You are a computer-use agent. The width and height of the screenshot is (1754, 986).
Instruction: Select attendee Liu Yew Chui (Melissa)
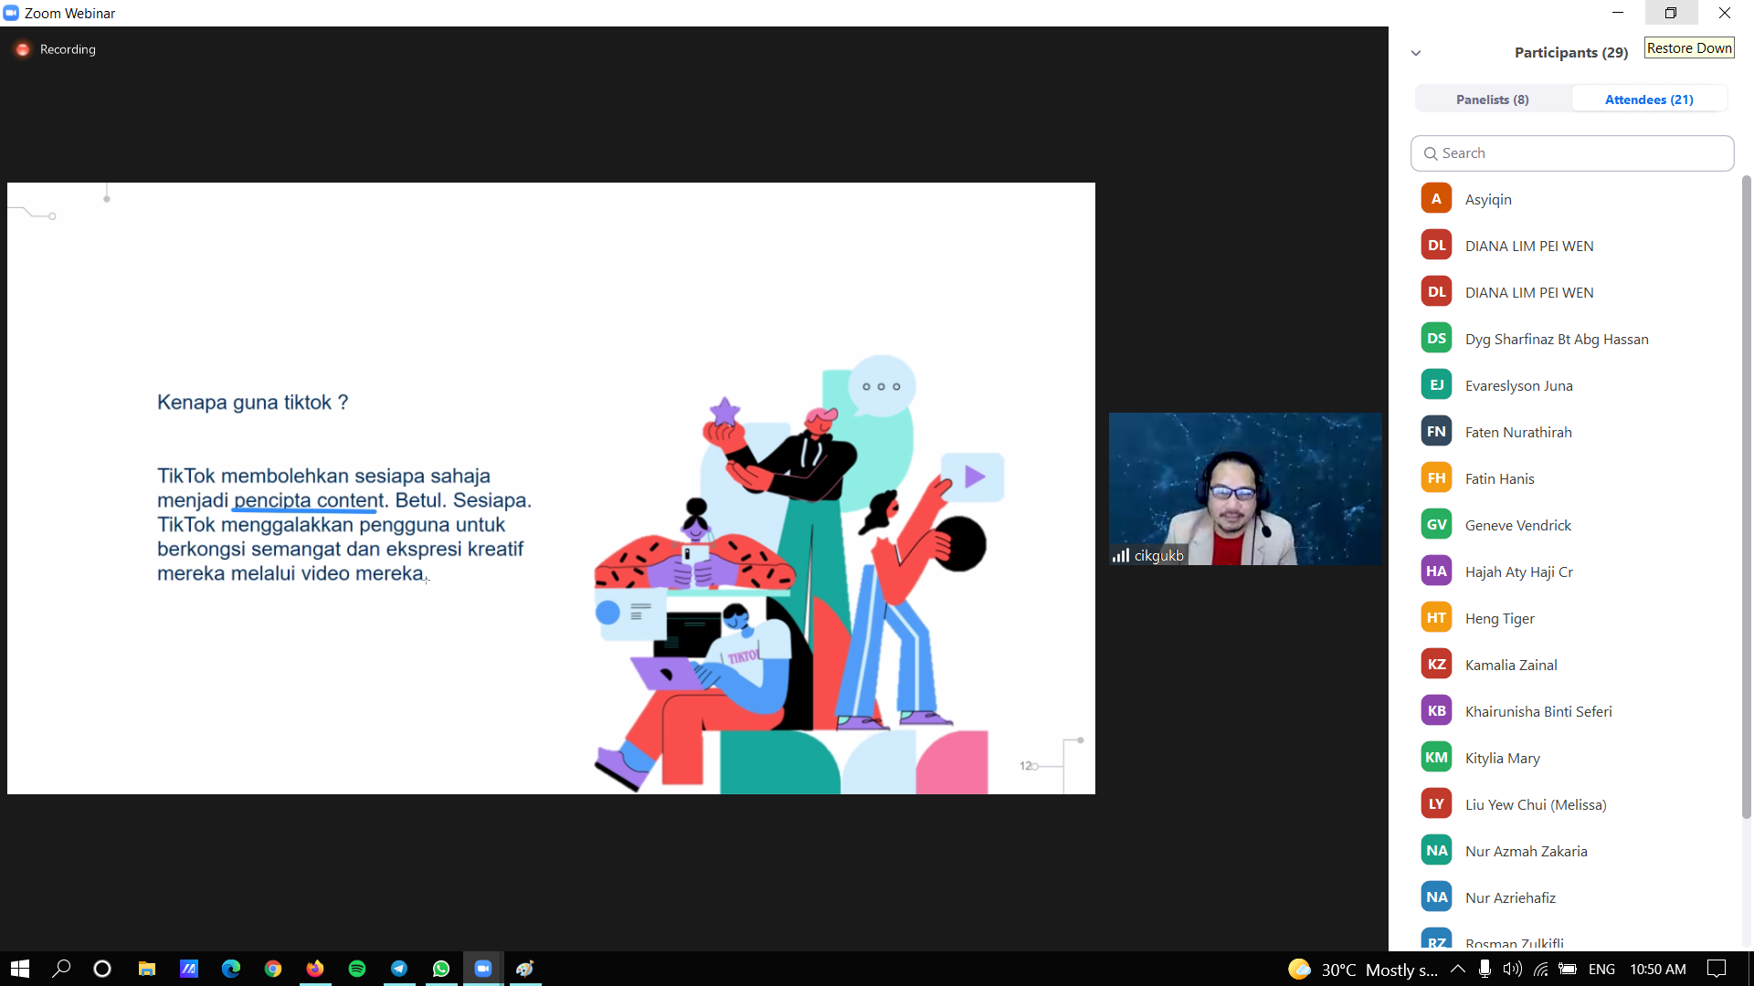tap(1536, 805)
